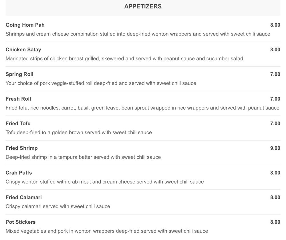Click the Fried Shrimp 9.00 price
This screenshot has width=286, height=240.
tap(275, 148)
